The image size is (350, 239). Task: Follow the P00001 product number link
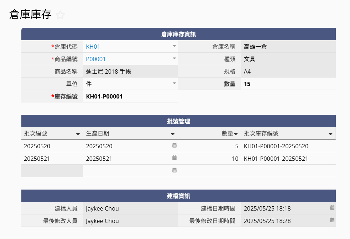coord(96,59)
